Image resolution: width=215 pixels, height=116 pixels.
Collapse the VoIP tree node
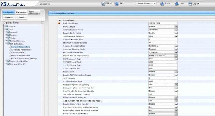pyautogui.click(x=5, y=29)
